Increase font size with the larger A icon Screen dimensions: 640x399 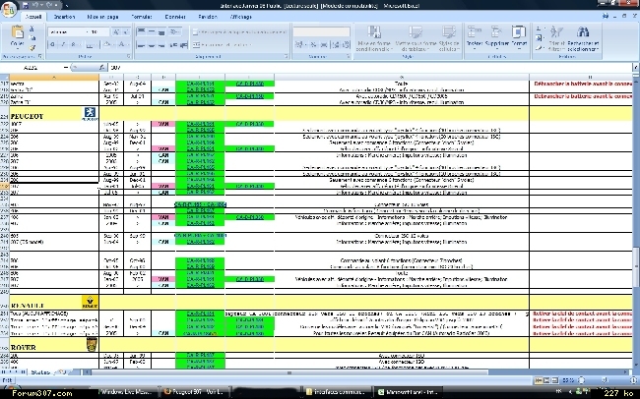(x=116, y=31)
